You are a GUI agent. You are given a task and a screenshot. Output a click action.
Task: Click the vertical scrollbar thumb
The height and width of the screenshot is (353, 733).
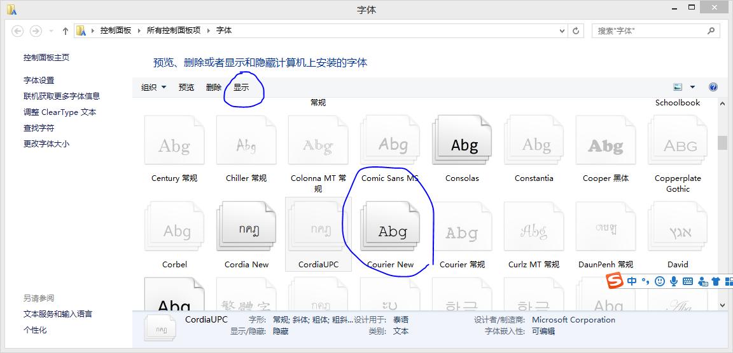tap(722, 142)
